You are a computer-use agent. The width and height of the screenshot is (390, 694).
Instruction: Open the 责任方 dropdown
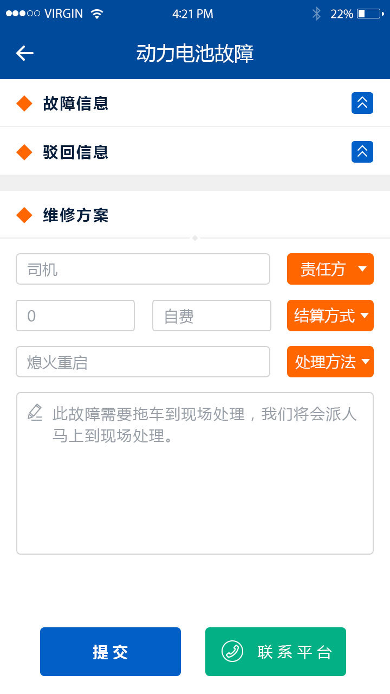(x=330, y=269)
